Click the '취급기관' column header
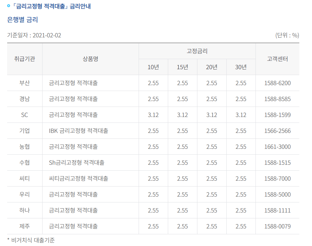The image size is (312, 246). click(24, 59)
